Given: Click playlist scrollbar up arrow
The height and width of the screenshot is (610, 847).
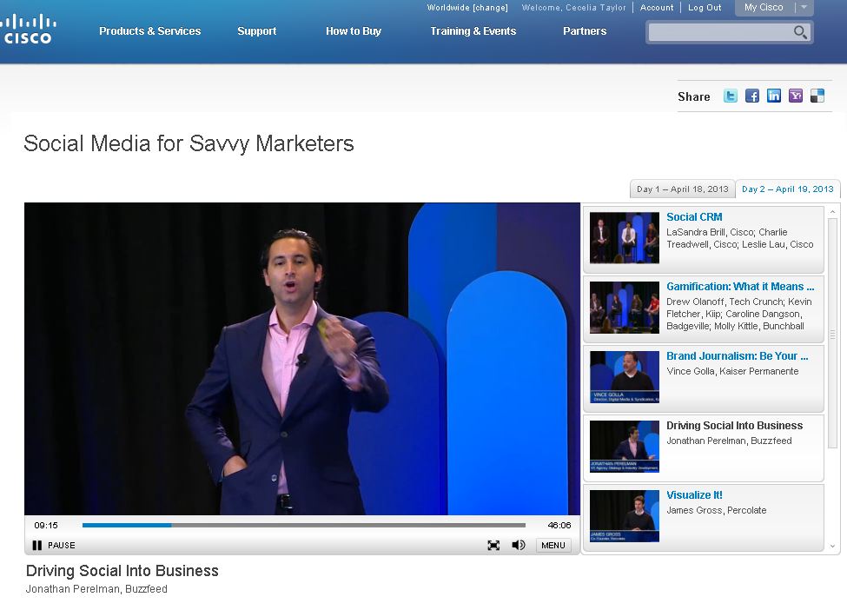Looking at the screenshot, I should [832, 212].
